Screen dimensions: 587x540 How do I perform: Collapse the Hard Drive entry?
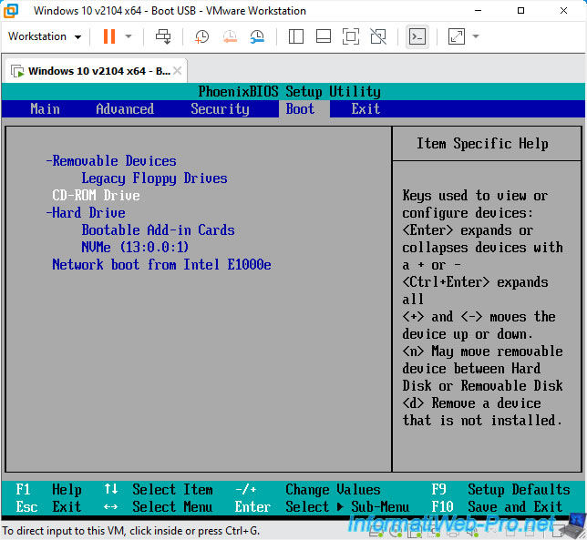click(85, 212)
